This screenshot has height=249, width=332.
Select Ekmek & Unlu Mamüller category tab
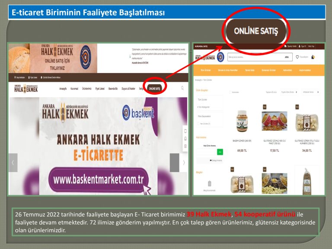tap(228, 70)
